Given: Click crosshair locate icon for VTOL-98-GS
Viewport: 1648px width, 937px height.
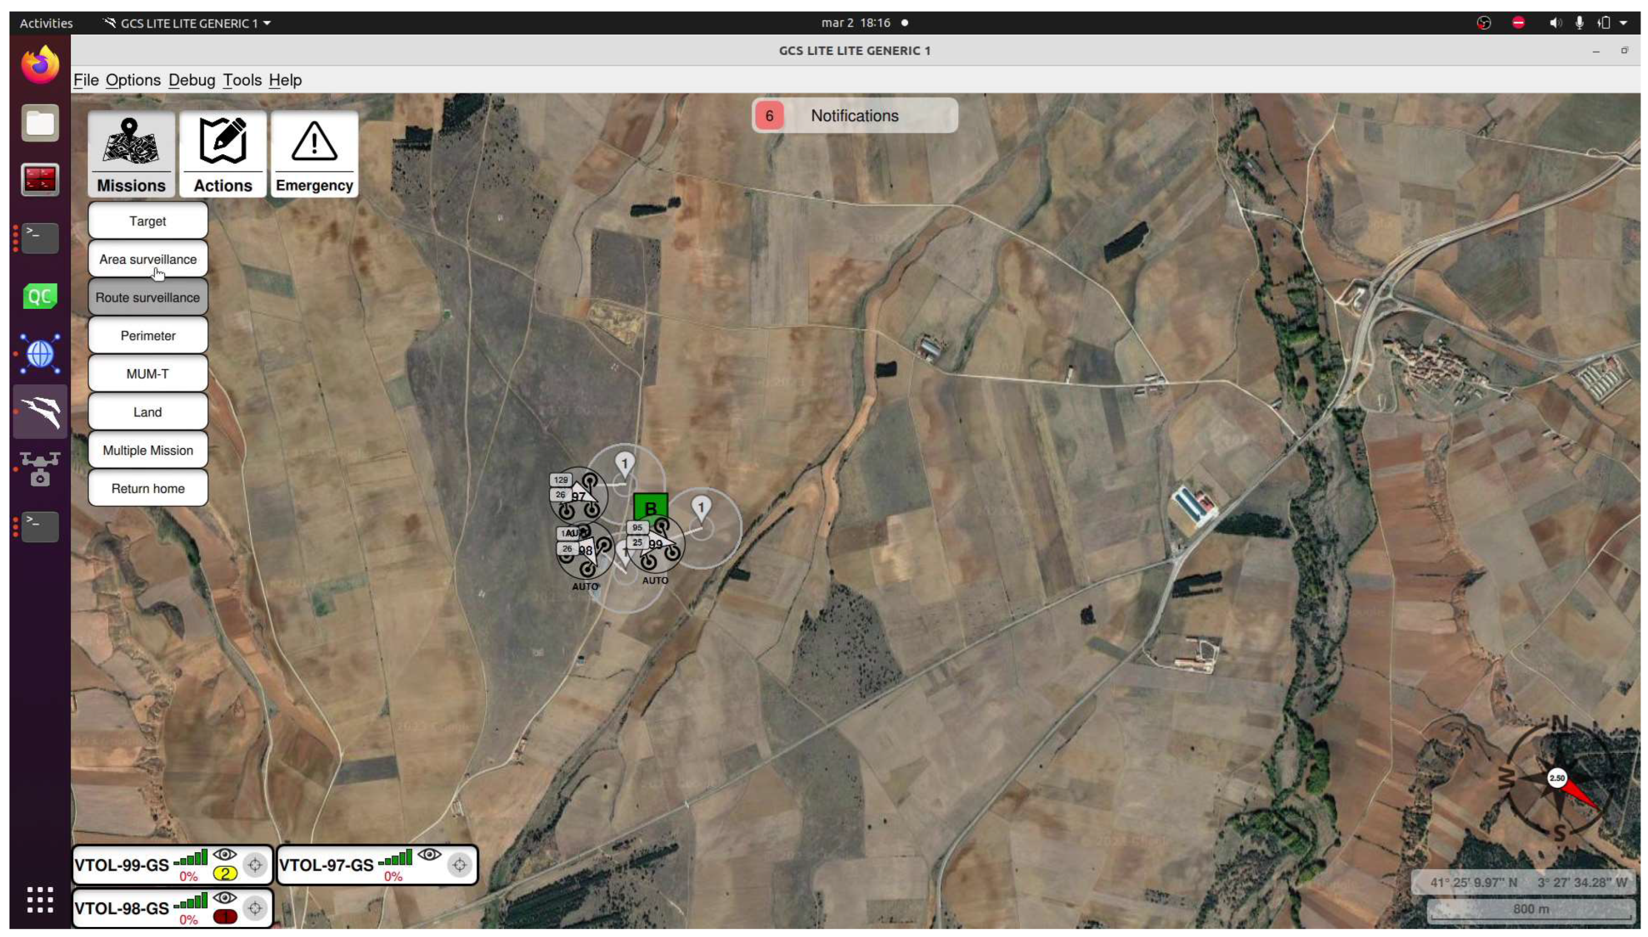Looking at the screenshot, I should tap(255, 908).
